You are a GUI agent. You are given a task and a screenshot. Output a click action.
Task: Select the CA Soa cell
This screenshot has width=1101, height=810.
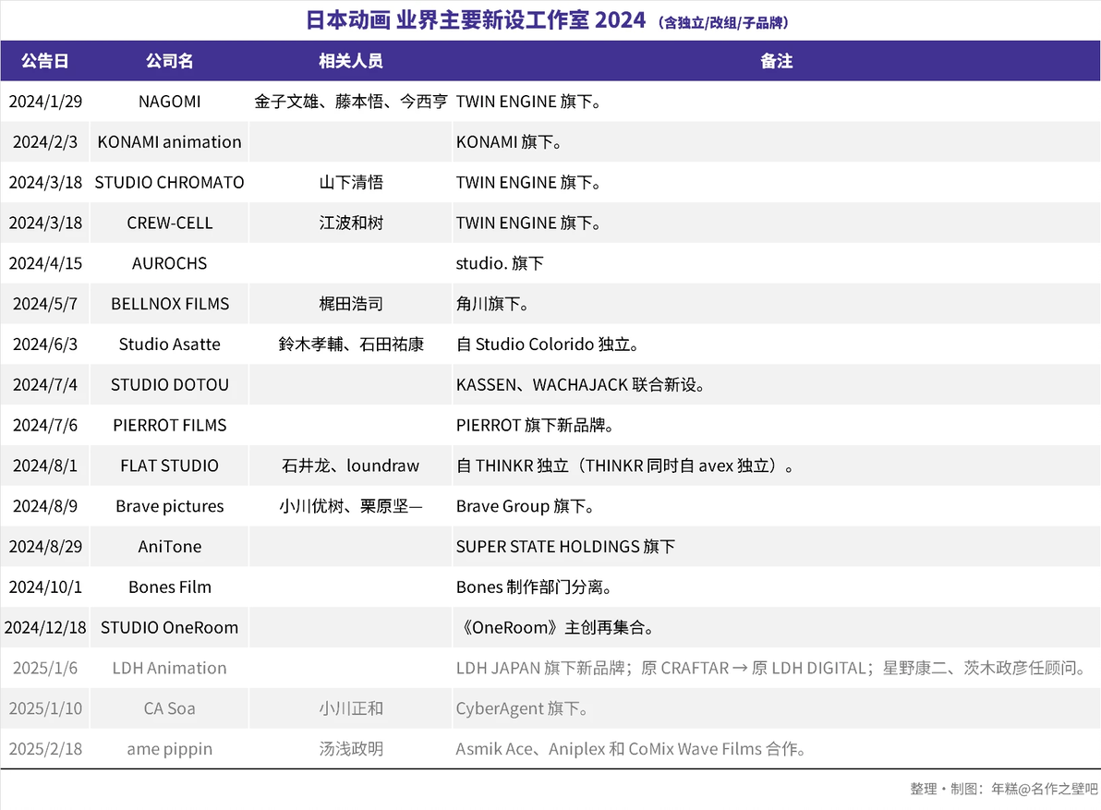pos(169,709)
